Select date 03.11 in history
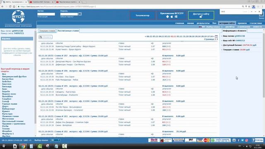 [x=167, y=36]
